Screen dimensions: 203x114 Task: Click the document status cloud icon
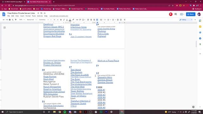(x=45, y=13)
